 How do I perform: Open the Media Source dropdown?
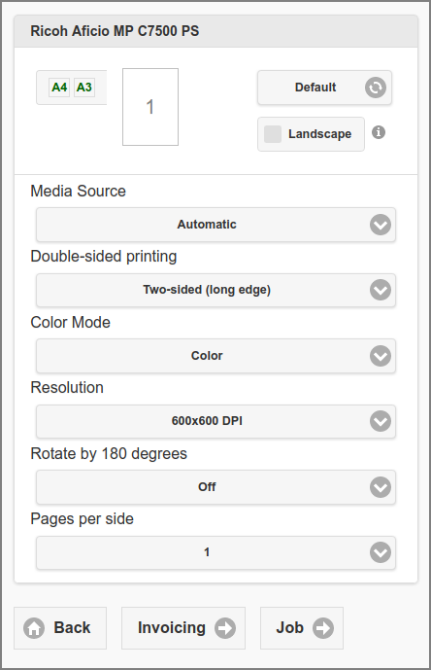click(x=215, y=225)
